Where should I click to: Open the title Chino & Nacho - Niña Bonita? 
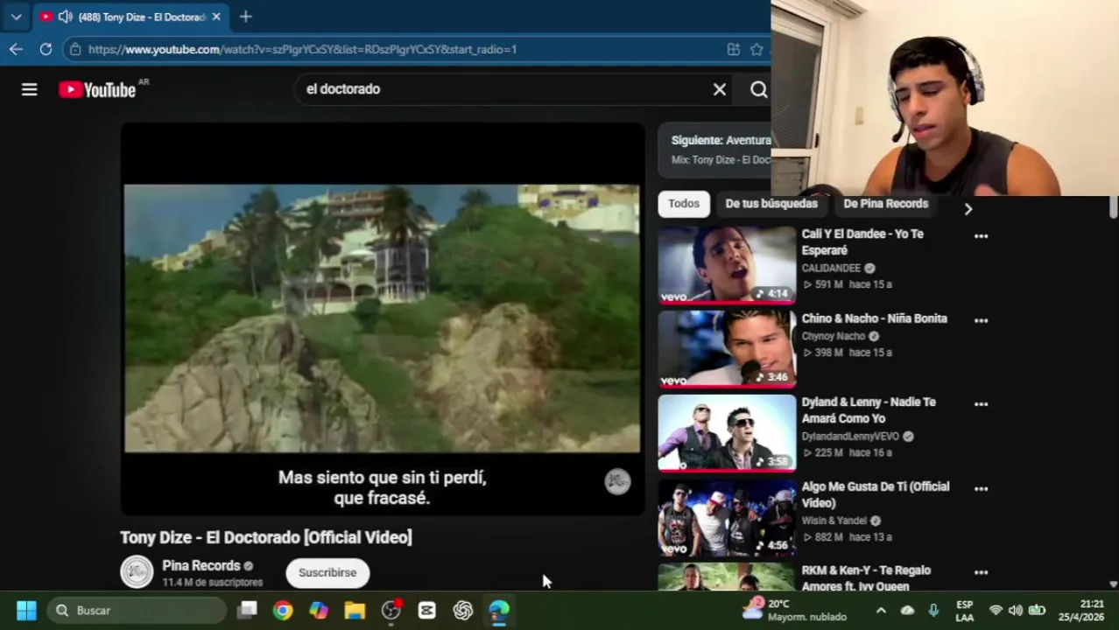tap(874, 318)
